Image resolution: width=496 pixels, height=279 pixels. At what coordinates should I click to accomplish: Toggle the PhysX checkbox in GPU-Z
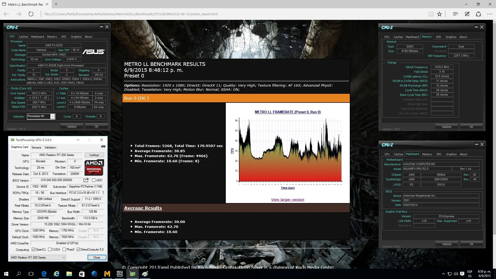(x=64, y=250)
